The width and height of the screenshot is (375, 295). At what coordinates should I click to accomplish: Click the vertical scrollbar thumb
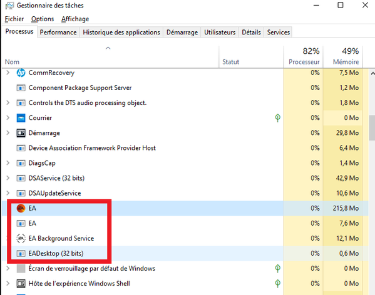point(372,128)
